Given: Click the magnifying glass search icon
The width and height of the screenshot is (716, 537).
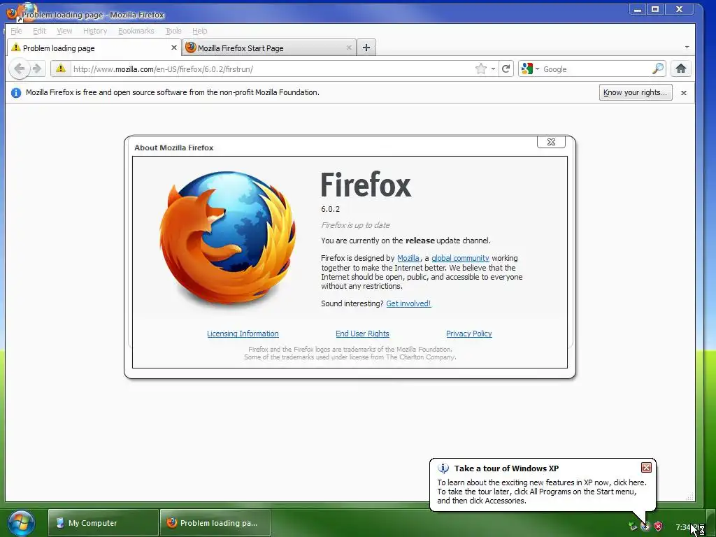Looking at the screenshot, I should (657, 69).
